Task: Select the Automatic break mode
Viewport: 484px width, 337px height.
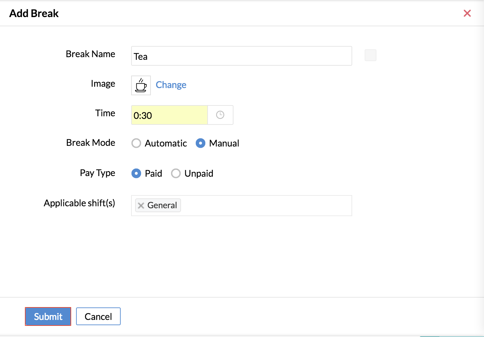Action: pyautogui.click(x=136, y=143)
